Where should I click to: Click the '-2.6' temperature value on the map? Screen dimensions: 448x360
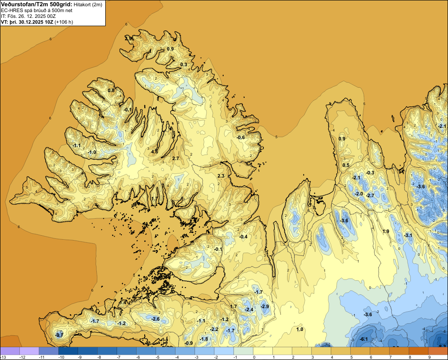pyautogui.click(x=156, y=319)
